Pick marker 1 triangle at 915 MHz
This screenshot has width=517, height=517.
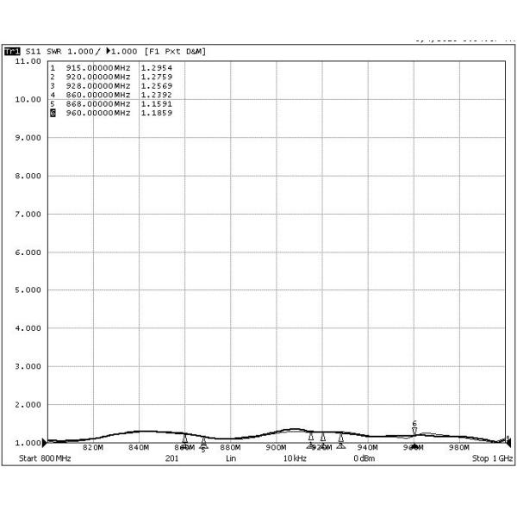pyautogui.click(x=311, y=437)
